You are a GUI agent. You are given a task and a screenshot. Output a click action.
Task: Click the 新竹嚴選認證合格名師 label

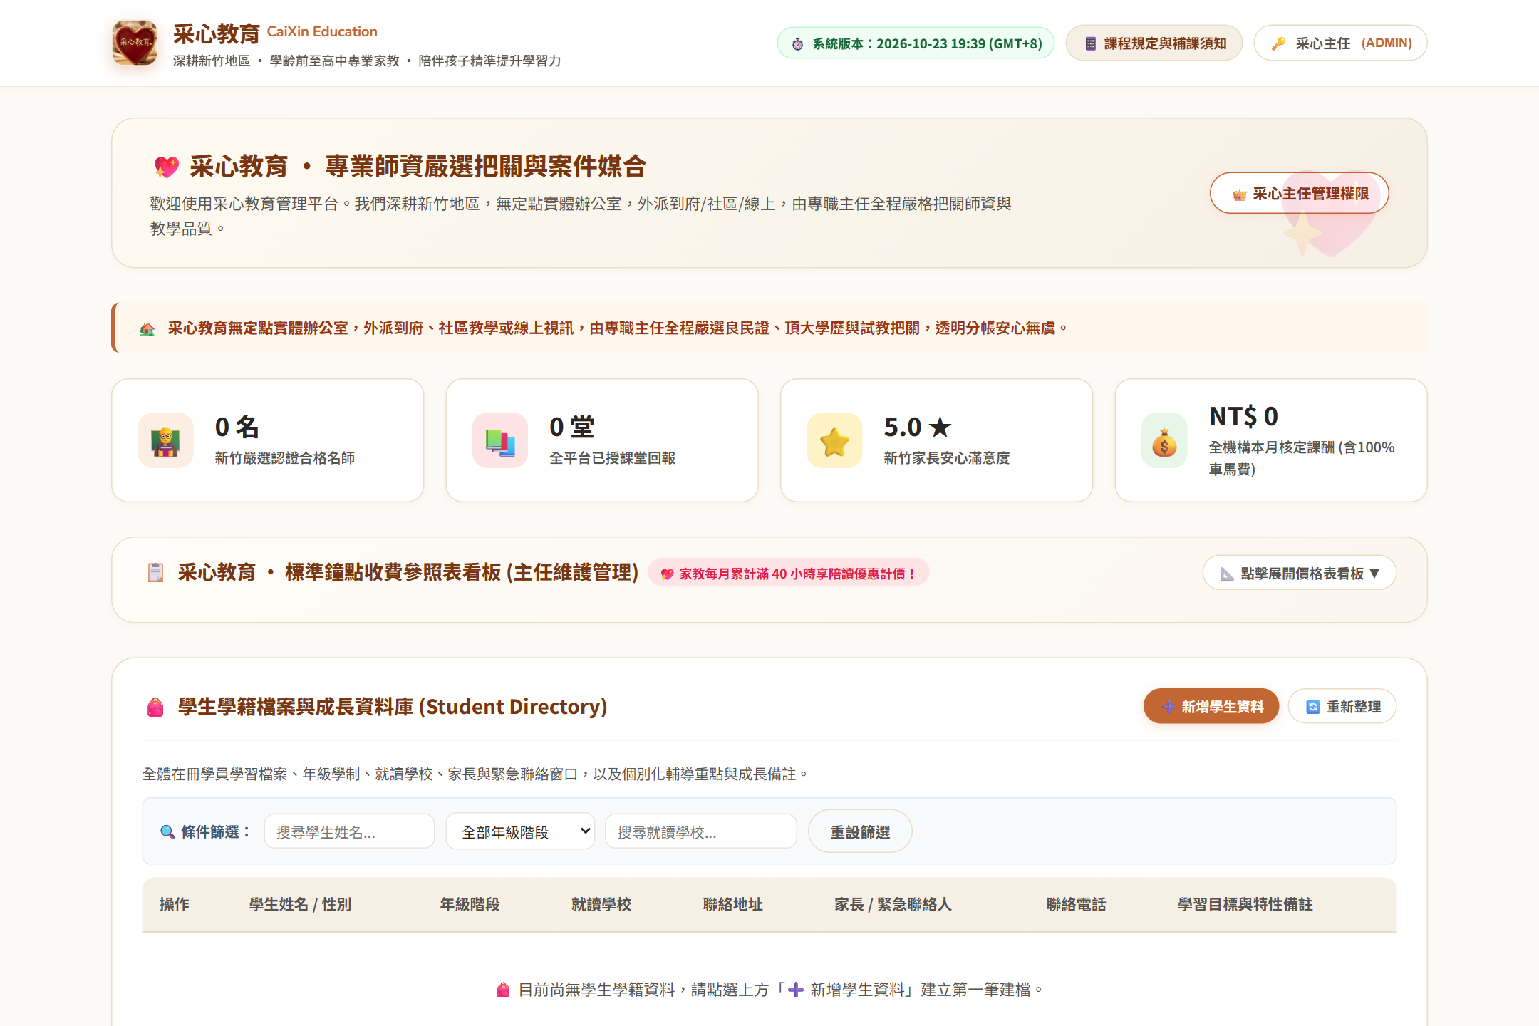click(x=285, y=458)
